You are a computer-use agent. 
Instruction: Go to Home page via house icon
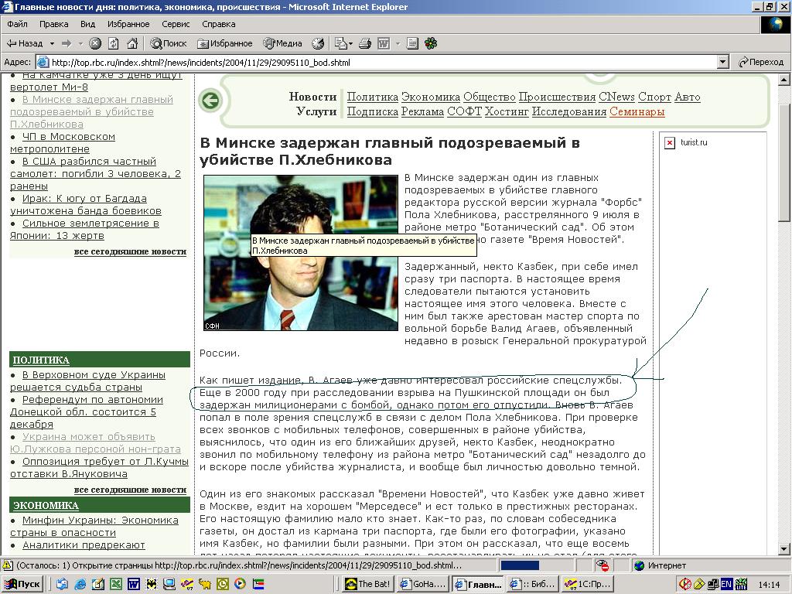(x=132, y=43)
